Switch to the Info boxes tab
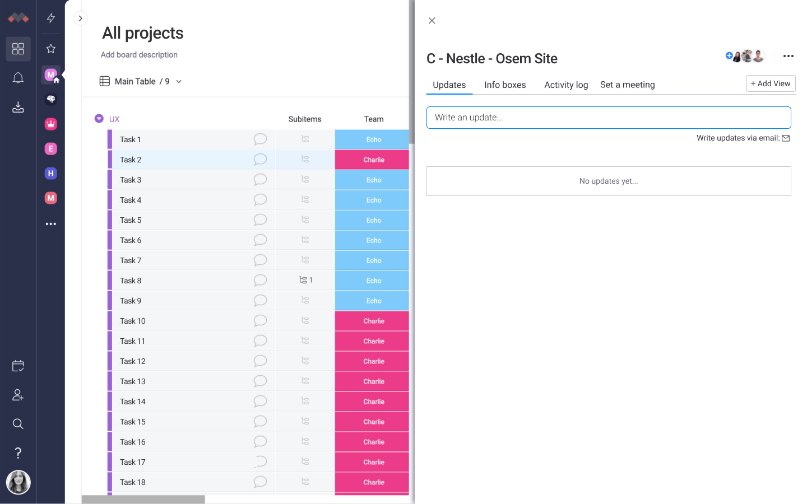Viewport: 807px width, 504px height. 505,85
